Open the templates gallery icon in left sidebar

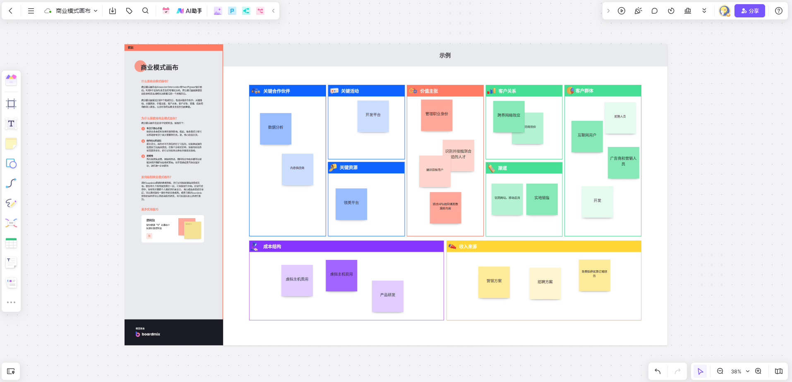pos(11,79)
